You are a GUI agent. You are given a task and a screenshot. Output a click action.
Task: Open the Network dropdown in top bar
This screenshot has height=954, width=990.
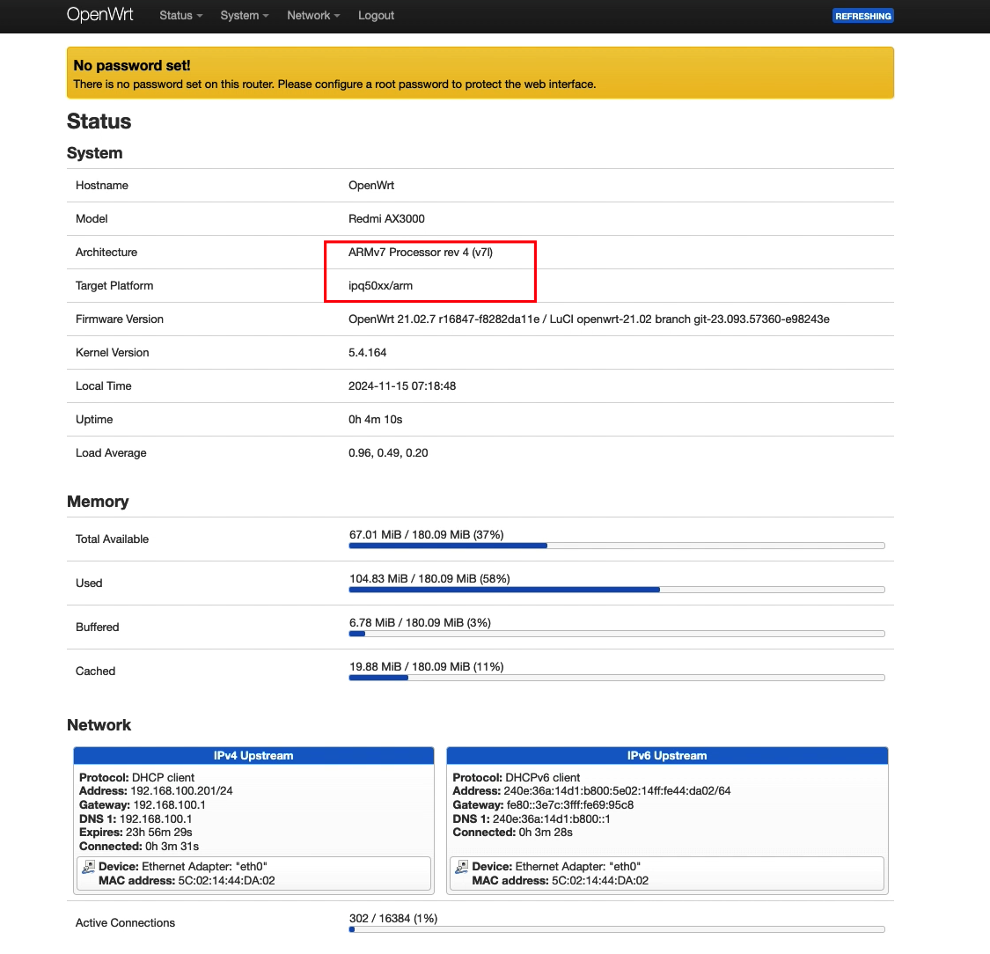point(312,16)
